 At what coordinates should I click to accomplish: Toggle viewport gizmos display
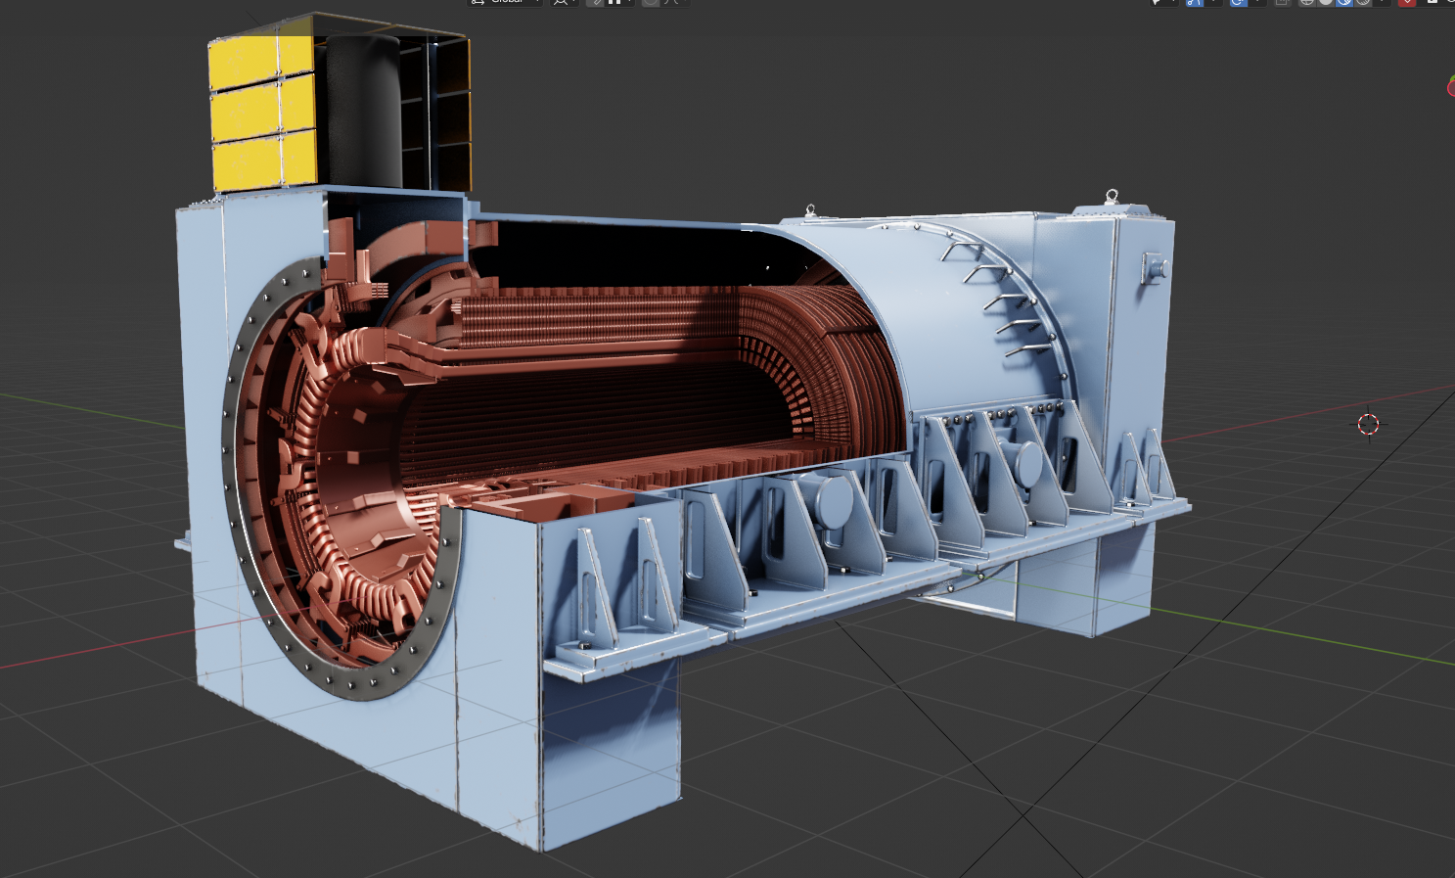[1195, 2]
